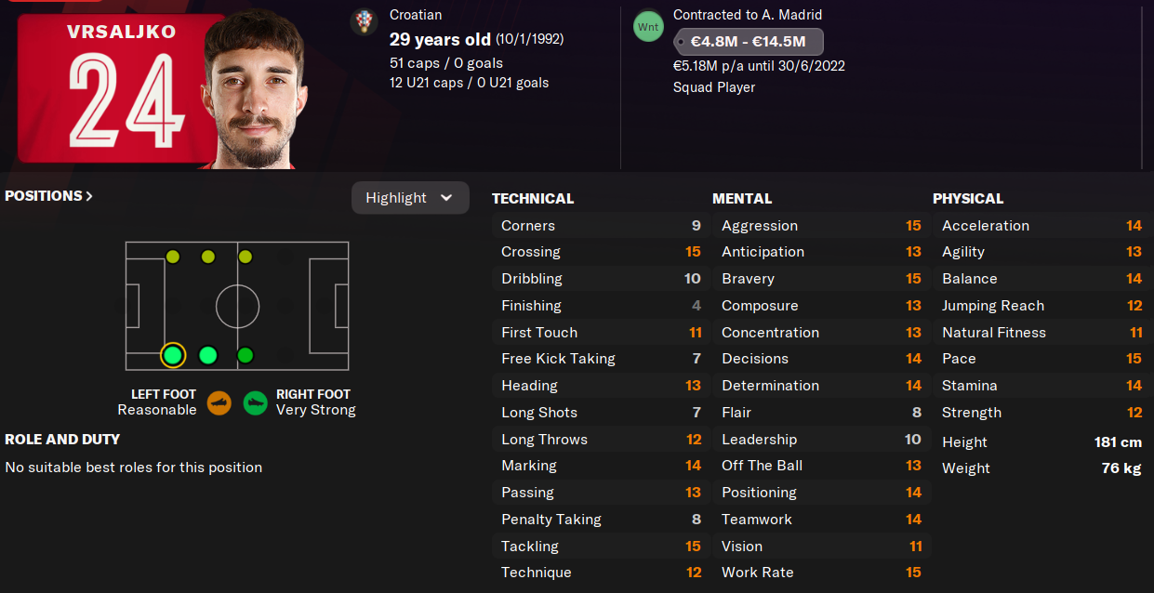The image size is (1154, 593).
Task: Click the MENTAL attributes header
Action: [x=742, y=198]
